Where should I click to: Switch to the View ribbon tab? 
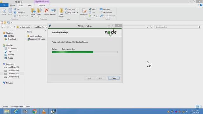click(x=29, y=5)
